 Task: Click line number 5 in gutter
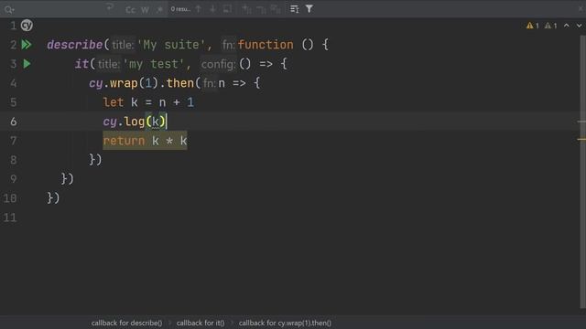tap(14, 102)
